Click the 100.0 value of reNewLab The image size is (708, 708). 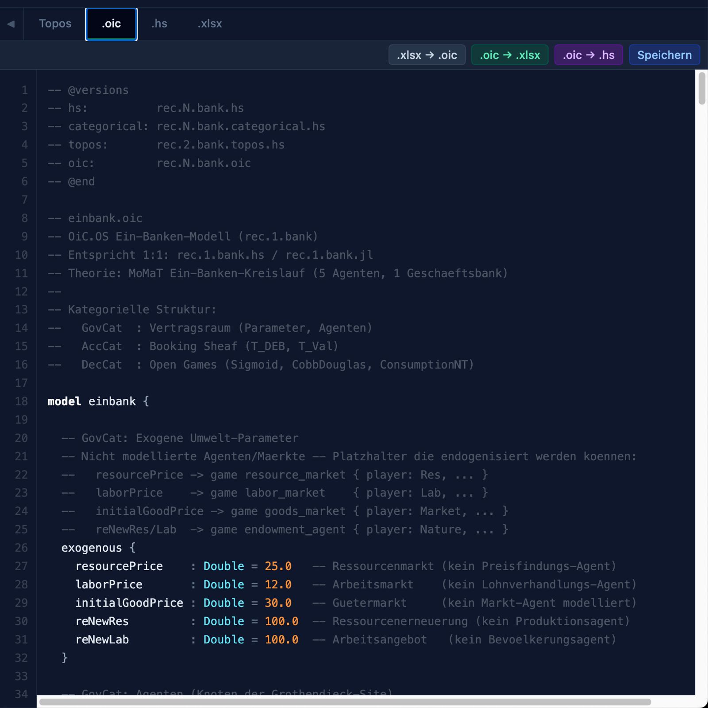281,640
